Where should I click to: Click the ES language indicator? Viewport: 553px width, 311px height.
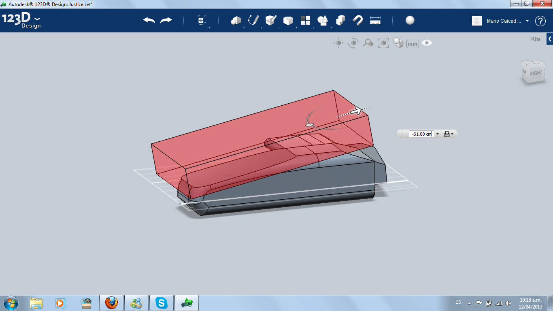[x=458, y=302]
